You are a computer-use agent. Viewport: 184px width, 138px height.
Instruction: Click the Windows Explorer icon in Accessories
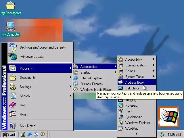point(120,122)
